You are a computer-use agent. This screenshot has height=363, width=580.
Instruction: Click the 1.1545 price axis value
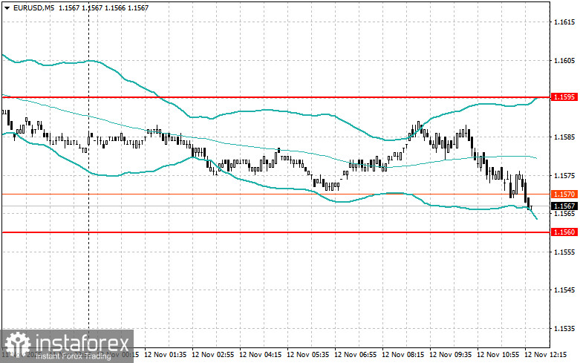point(564,290)
